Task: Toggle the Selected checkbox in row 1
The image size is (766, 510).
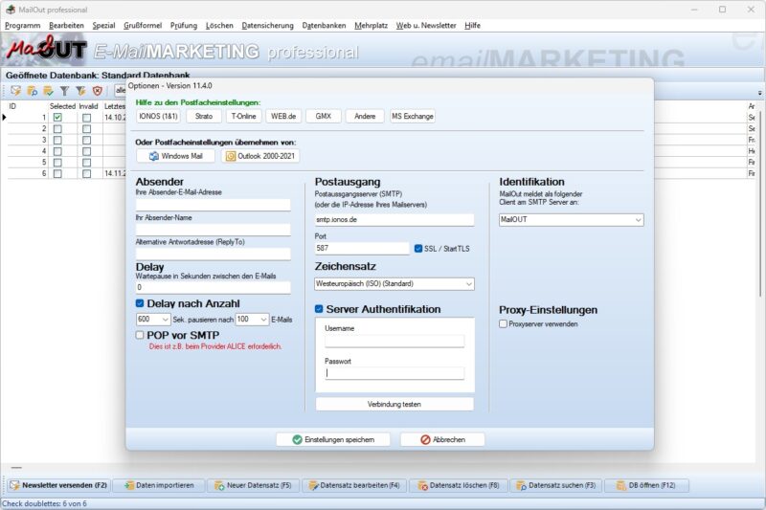Action: (x=57, y=118)
